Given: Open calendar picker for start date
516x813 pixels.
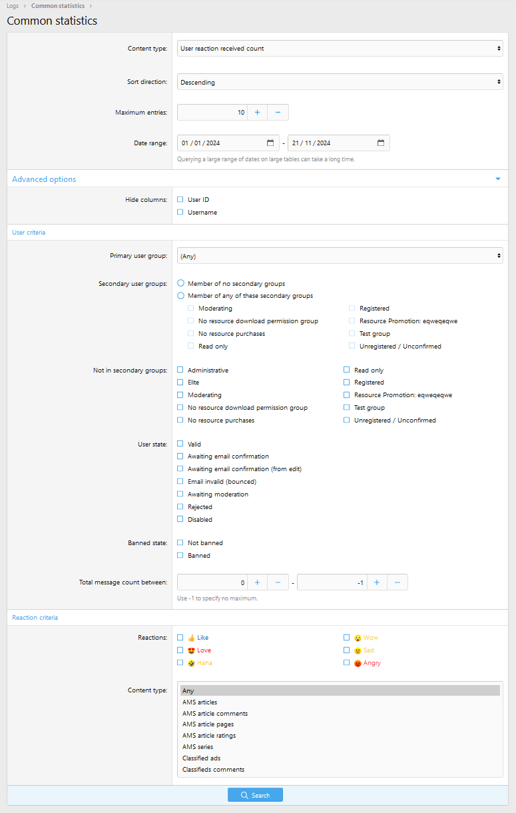Looking at the screenshot, I should [270, 143].
